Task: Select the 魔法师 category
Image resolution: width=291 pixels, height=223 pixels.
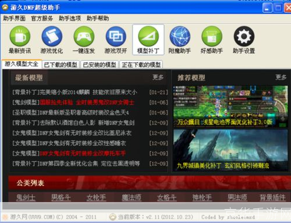Action: tap(132, 197)
